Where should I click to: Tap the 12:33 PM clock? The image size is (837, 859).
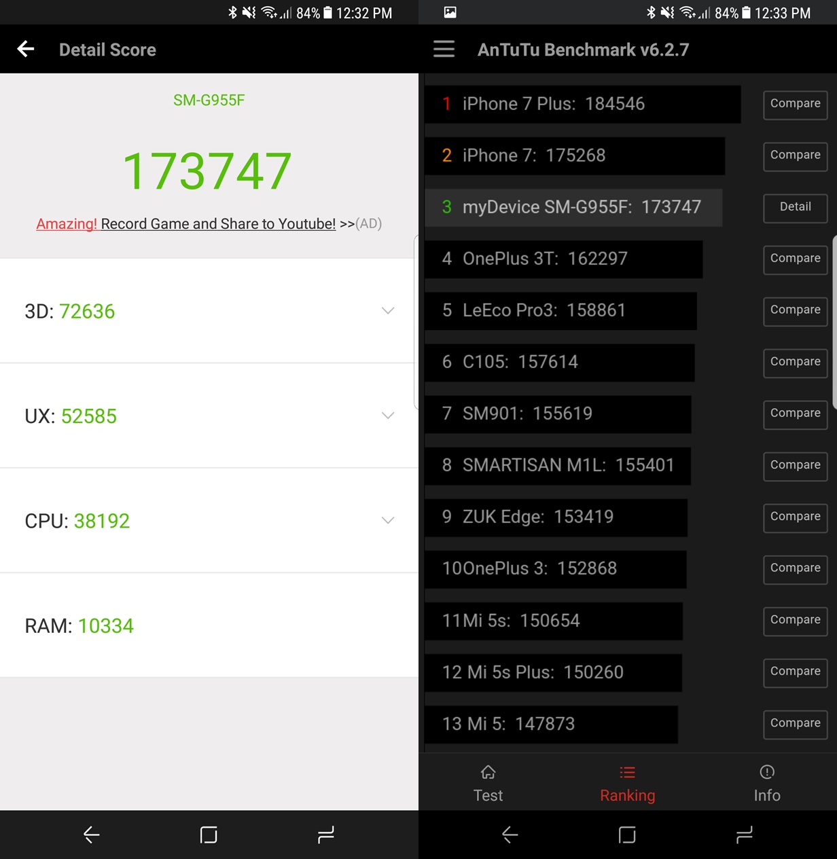click(783, 13)
